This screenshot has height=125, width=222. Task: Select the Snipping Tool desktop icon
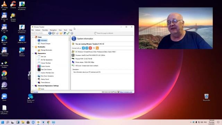[x=22, y=39]
